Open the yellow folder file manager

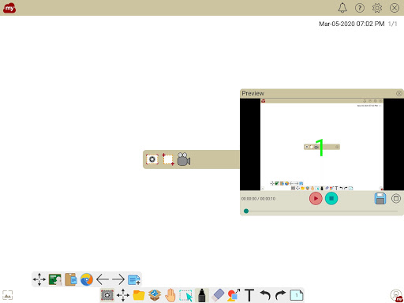139,295
